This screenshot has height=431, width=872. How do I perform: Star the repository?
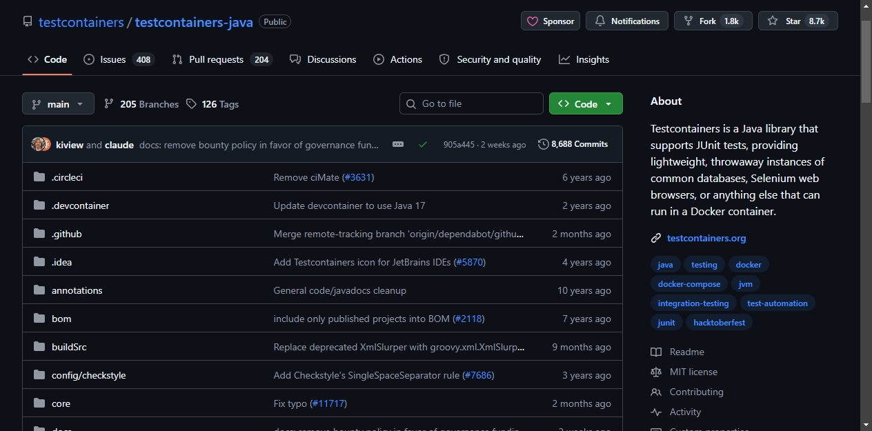798,21
